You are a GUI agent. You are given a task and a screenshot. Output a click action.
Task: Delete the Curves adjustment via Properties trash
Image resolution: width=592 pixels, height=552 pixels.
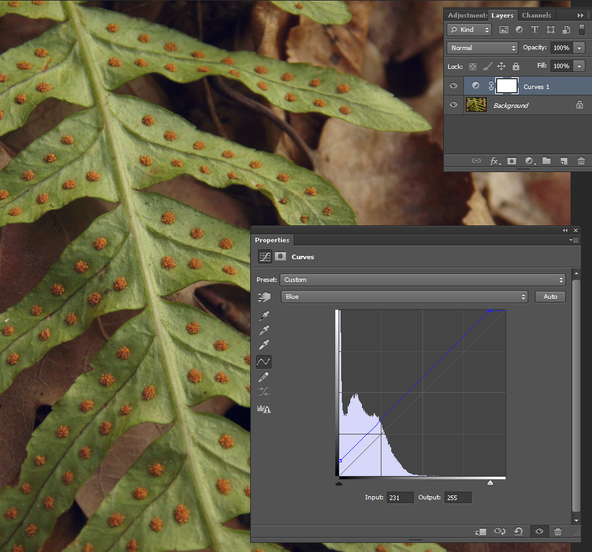click(558, 531)
